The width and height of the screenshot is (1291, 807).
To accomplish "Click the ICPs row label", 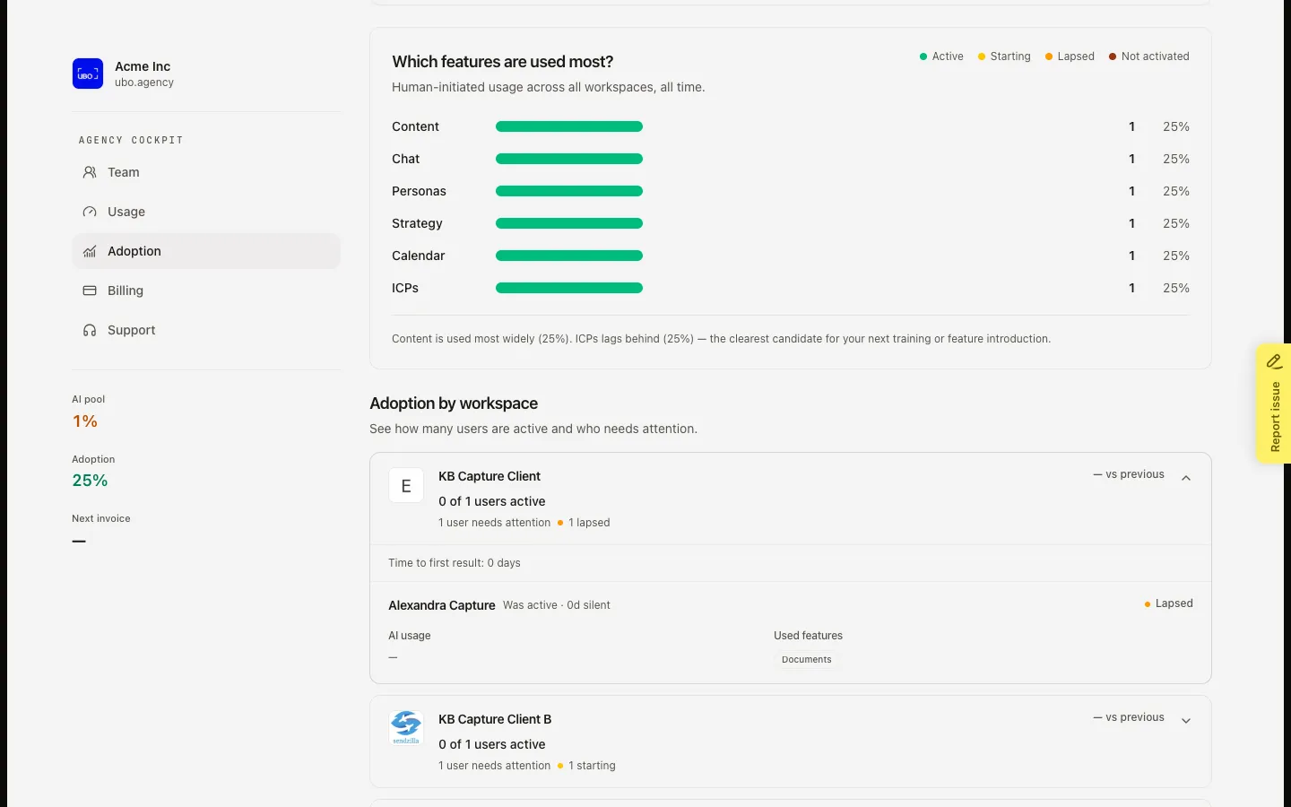I will coord(405,288).
